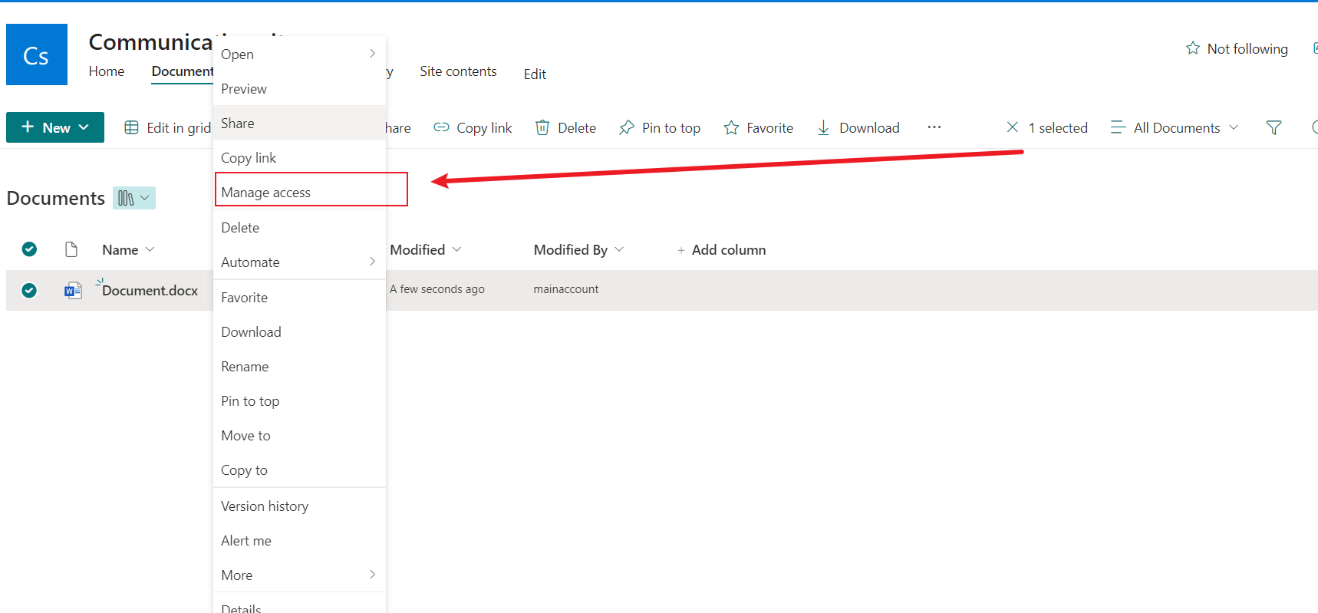Select Manage access in the context menu
Viewport: 1318px width, 613px height.
coord(299,192)
